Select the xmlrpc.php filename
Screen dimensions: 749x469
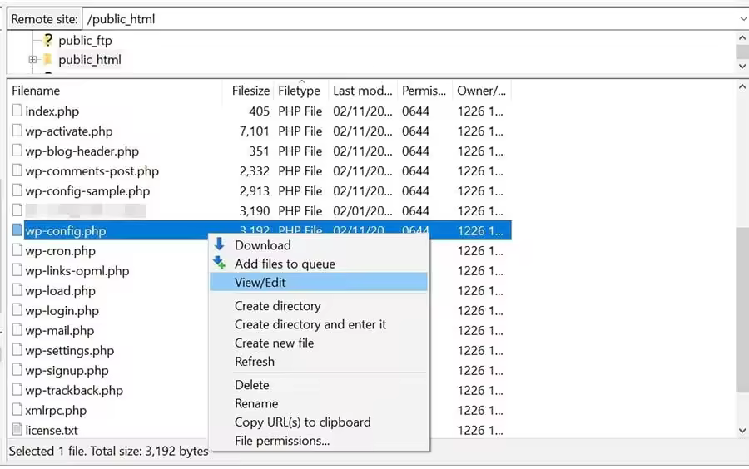click(56, 410)
